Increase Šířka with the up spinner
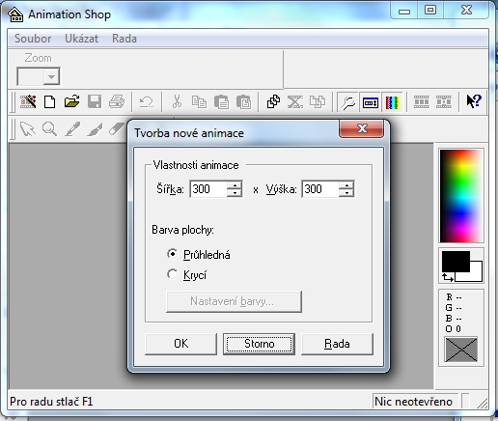 pyautogui.click(x=235, y=185)
